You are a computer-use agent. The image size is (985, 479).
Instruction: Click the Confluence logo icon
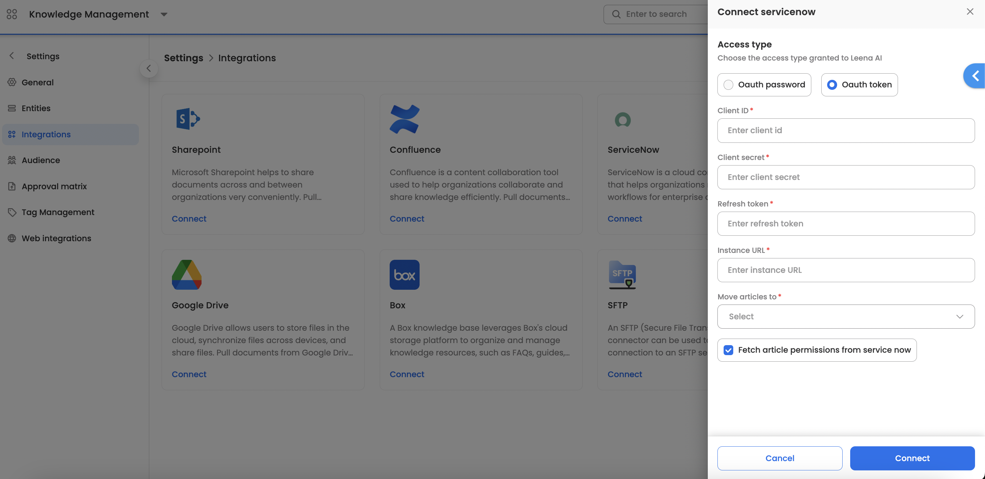[x=404, y=119]
